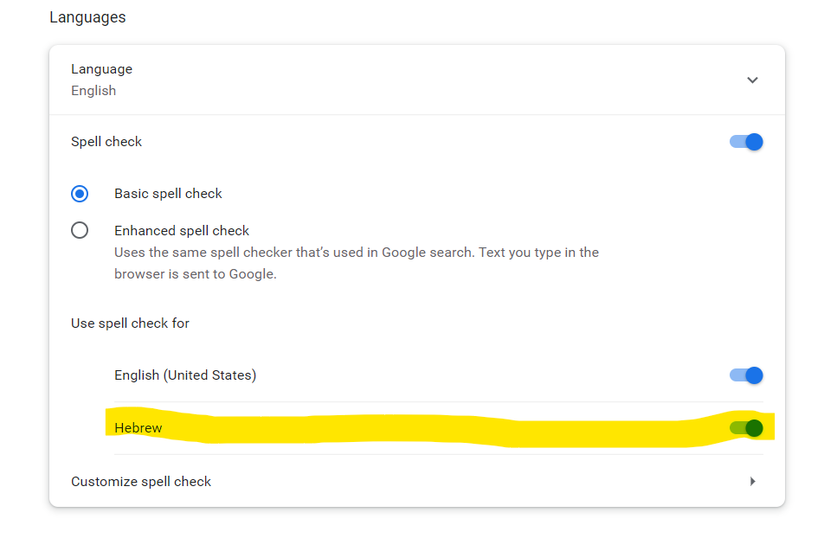Toggle the main Spell check switch

click(x=746, y=142)
